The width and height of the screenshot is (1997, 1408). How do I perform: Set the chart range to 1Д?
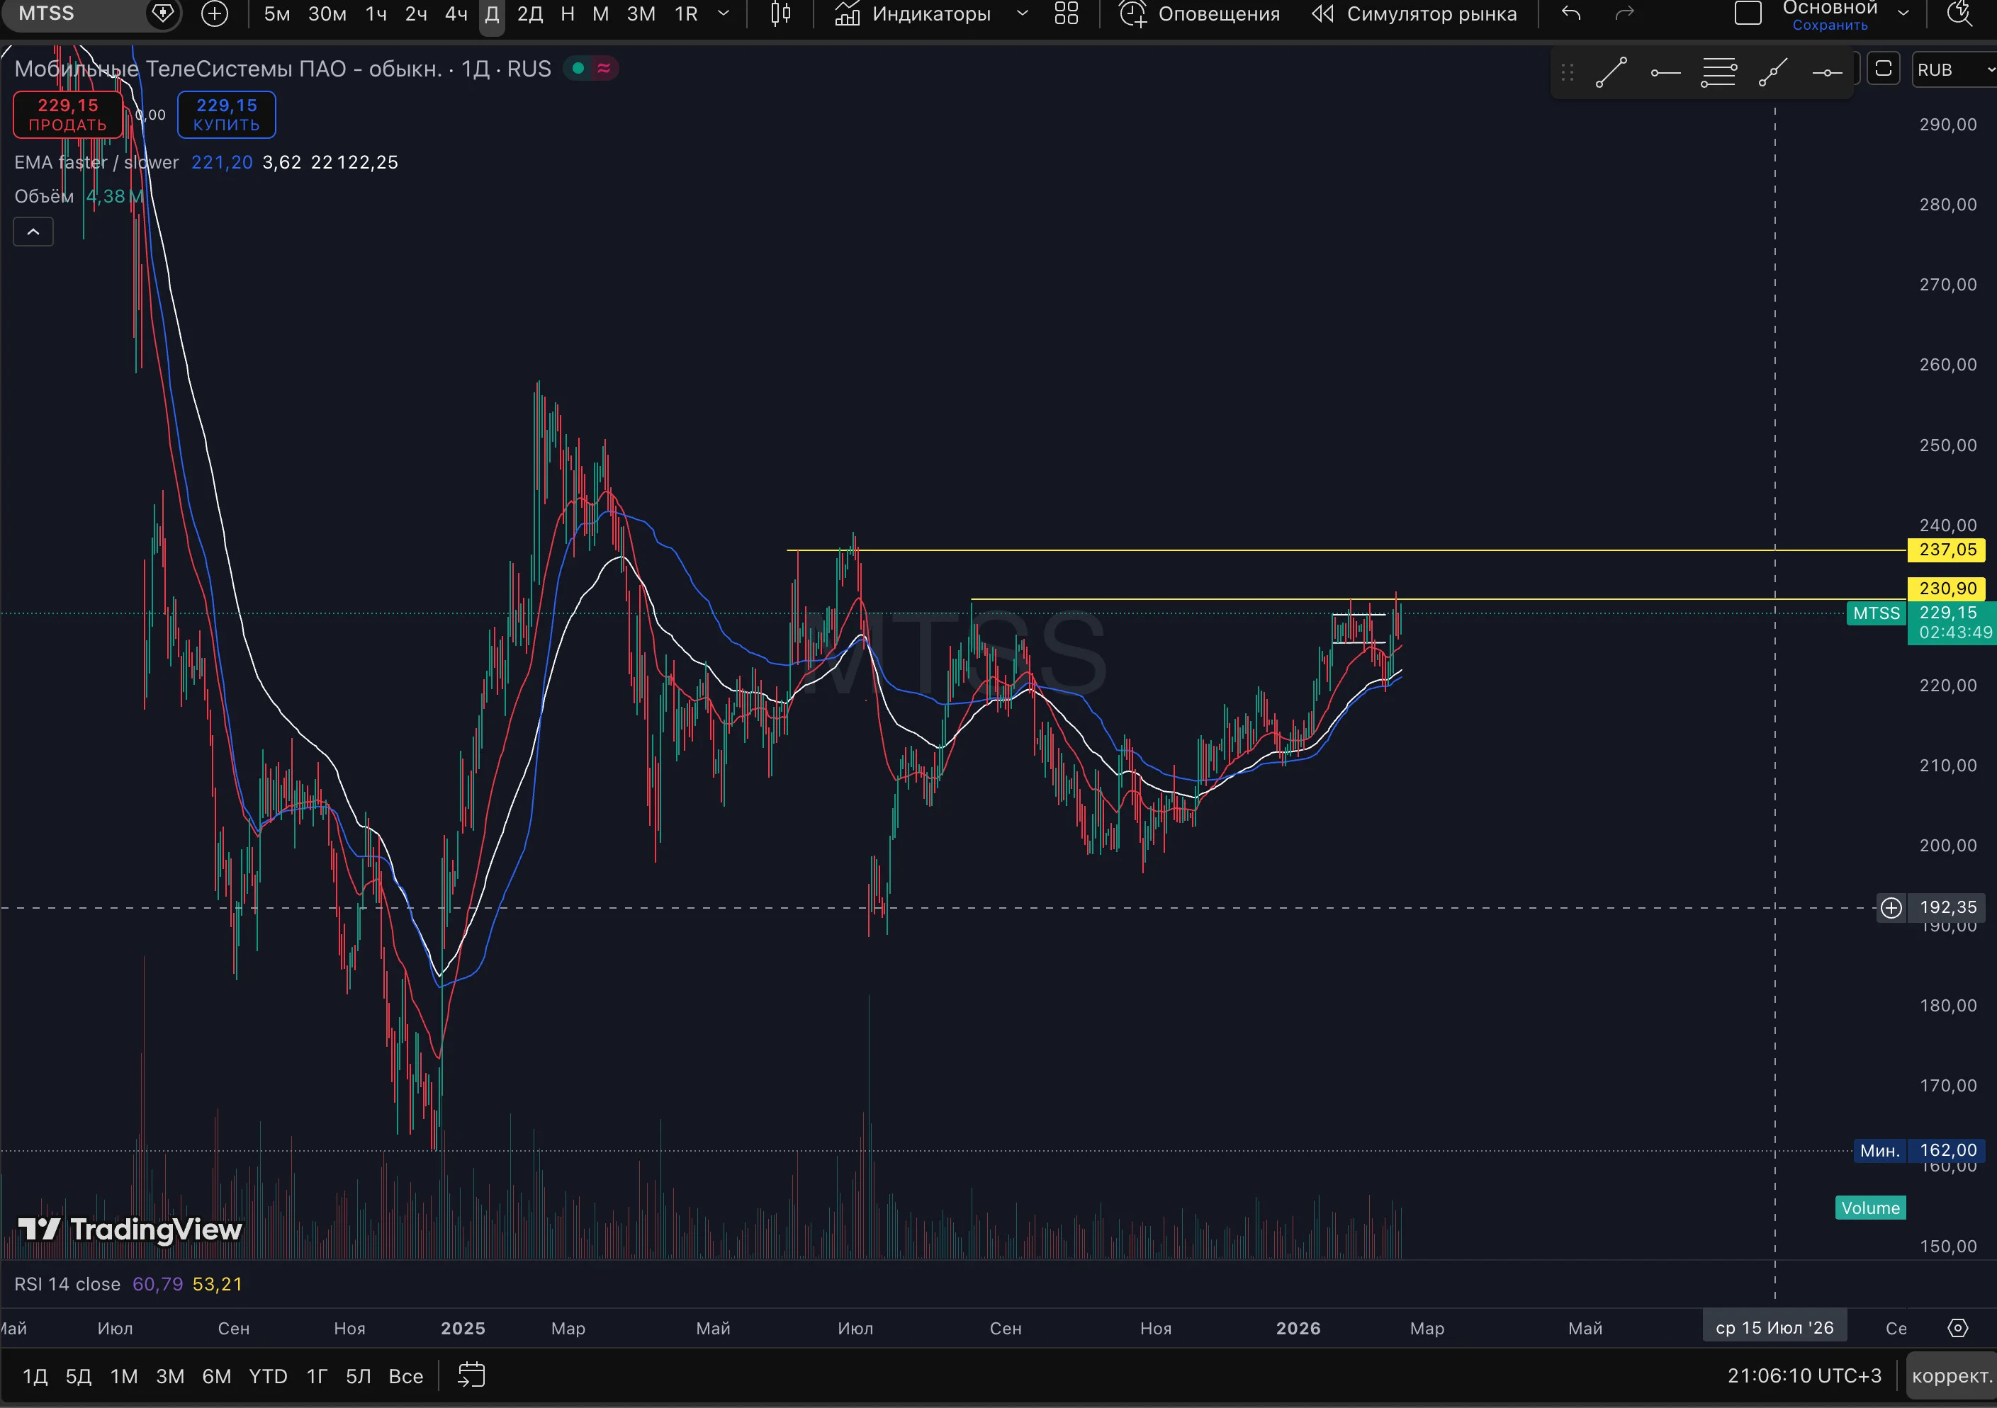click(35, 1377)
